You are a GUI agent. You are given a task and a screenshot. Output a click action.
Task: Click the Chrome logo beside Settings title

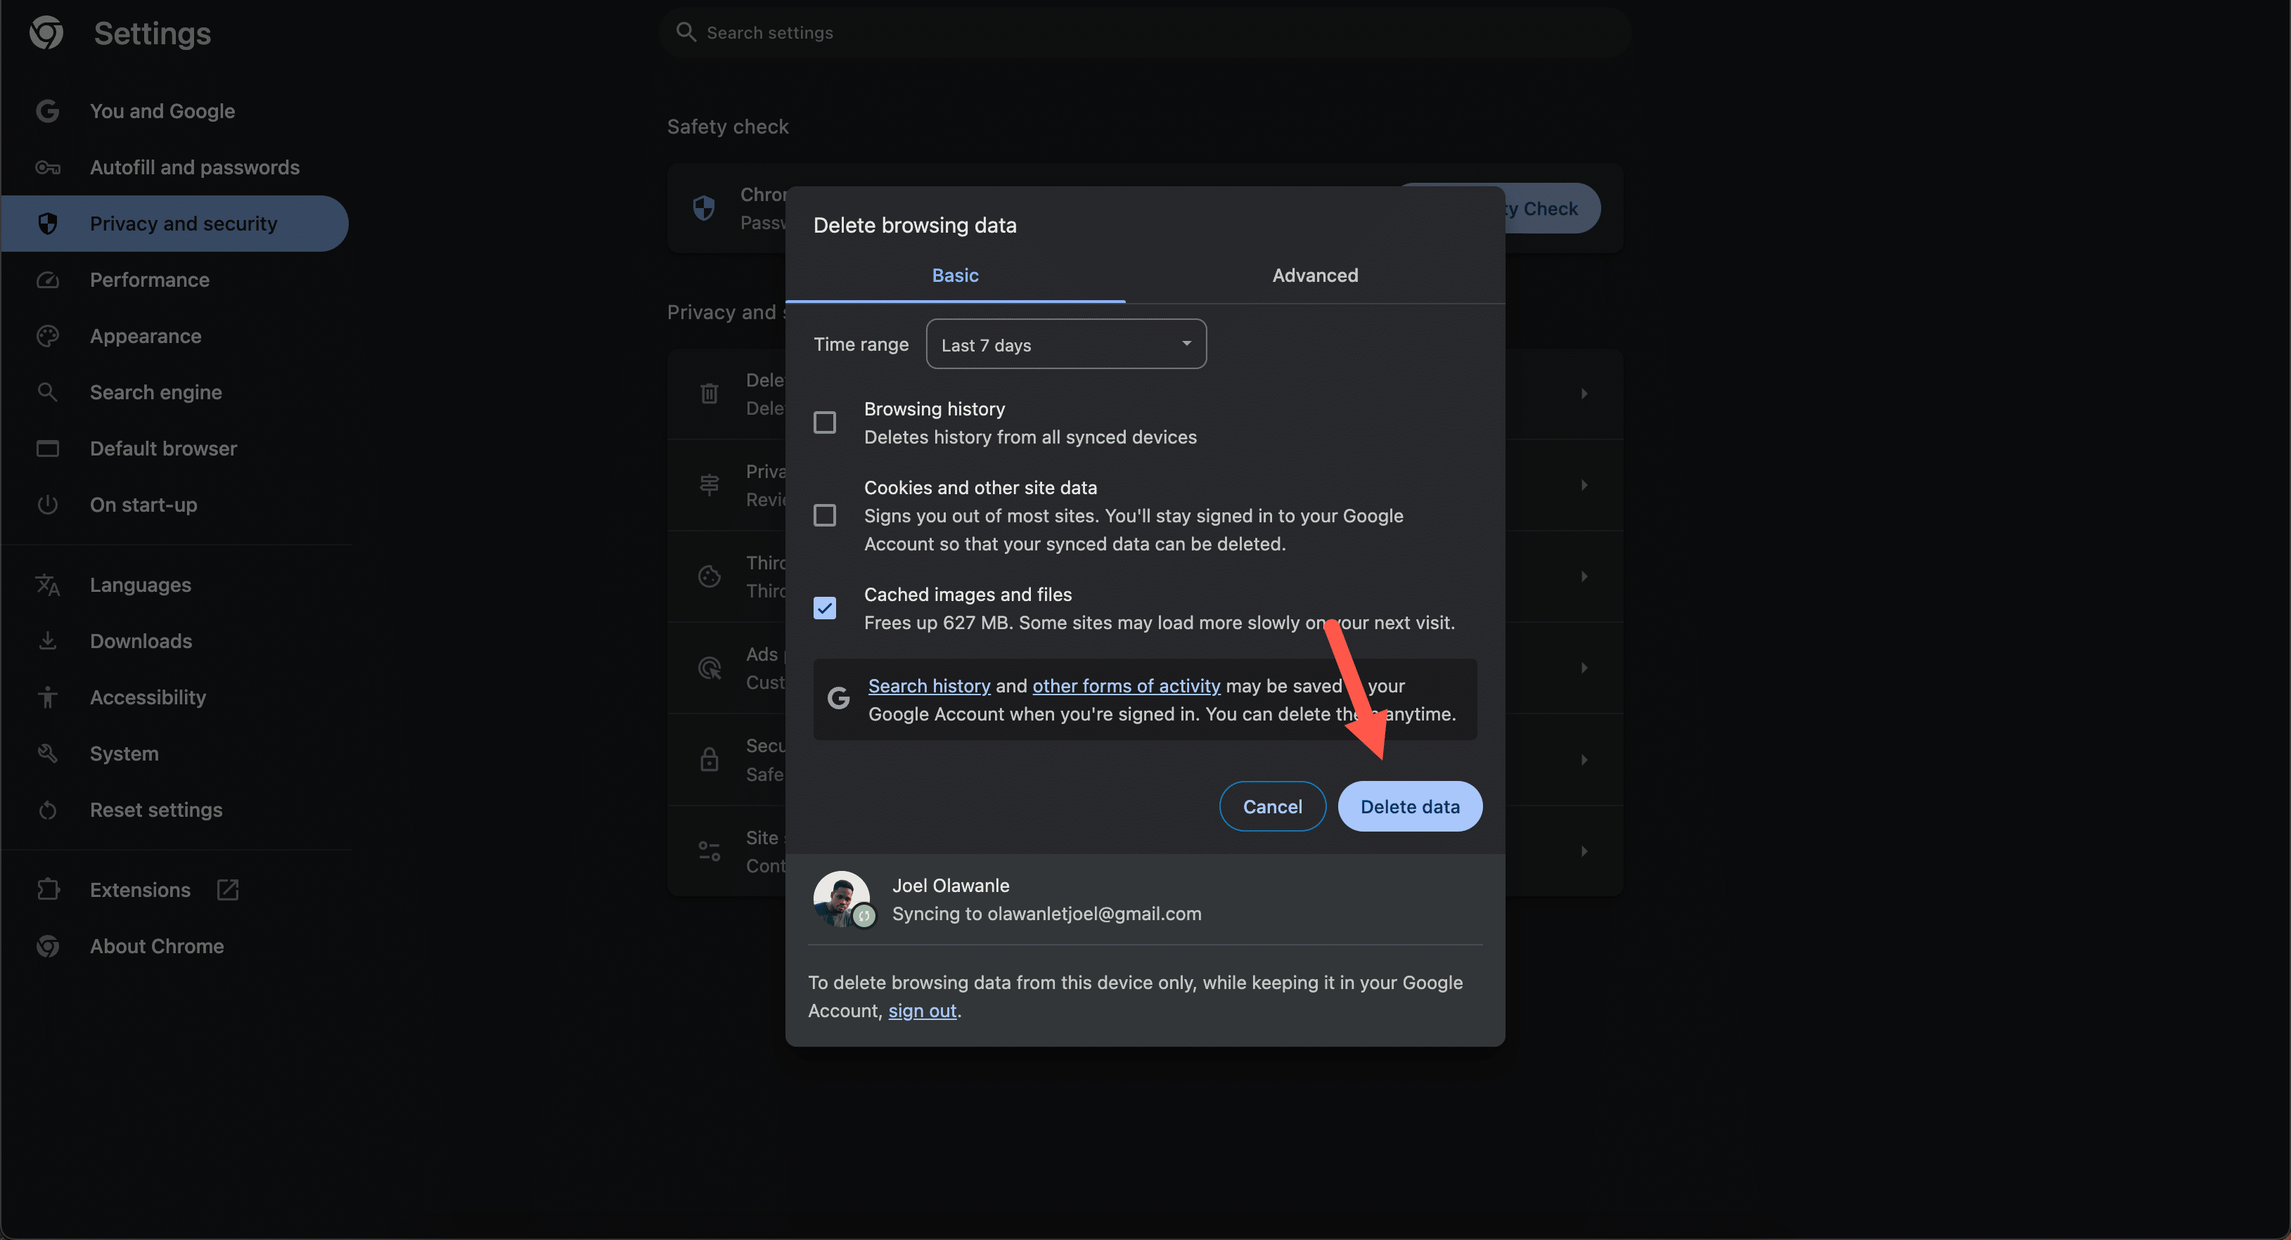[46, 33]
